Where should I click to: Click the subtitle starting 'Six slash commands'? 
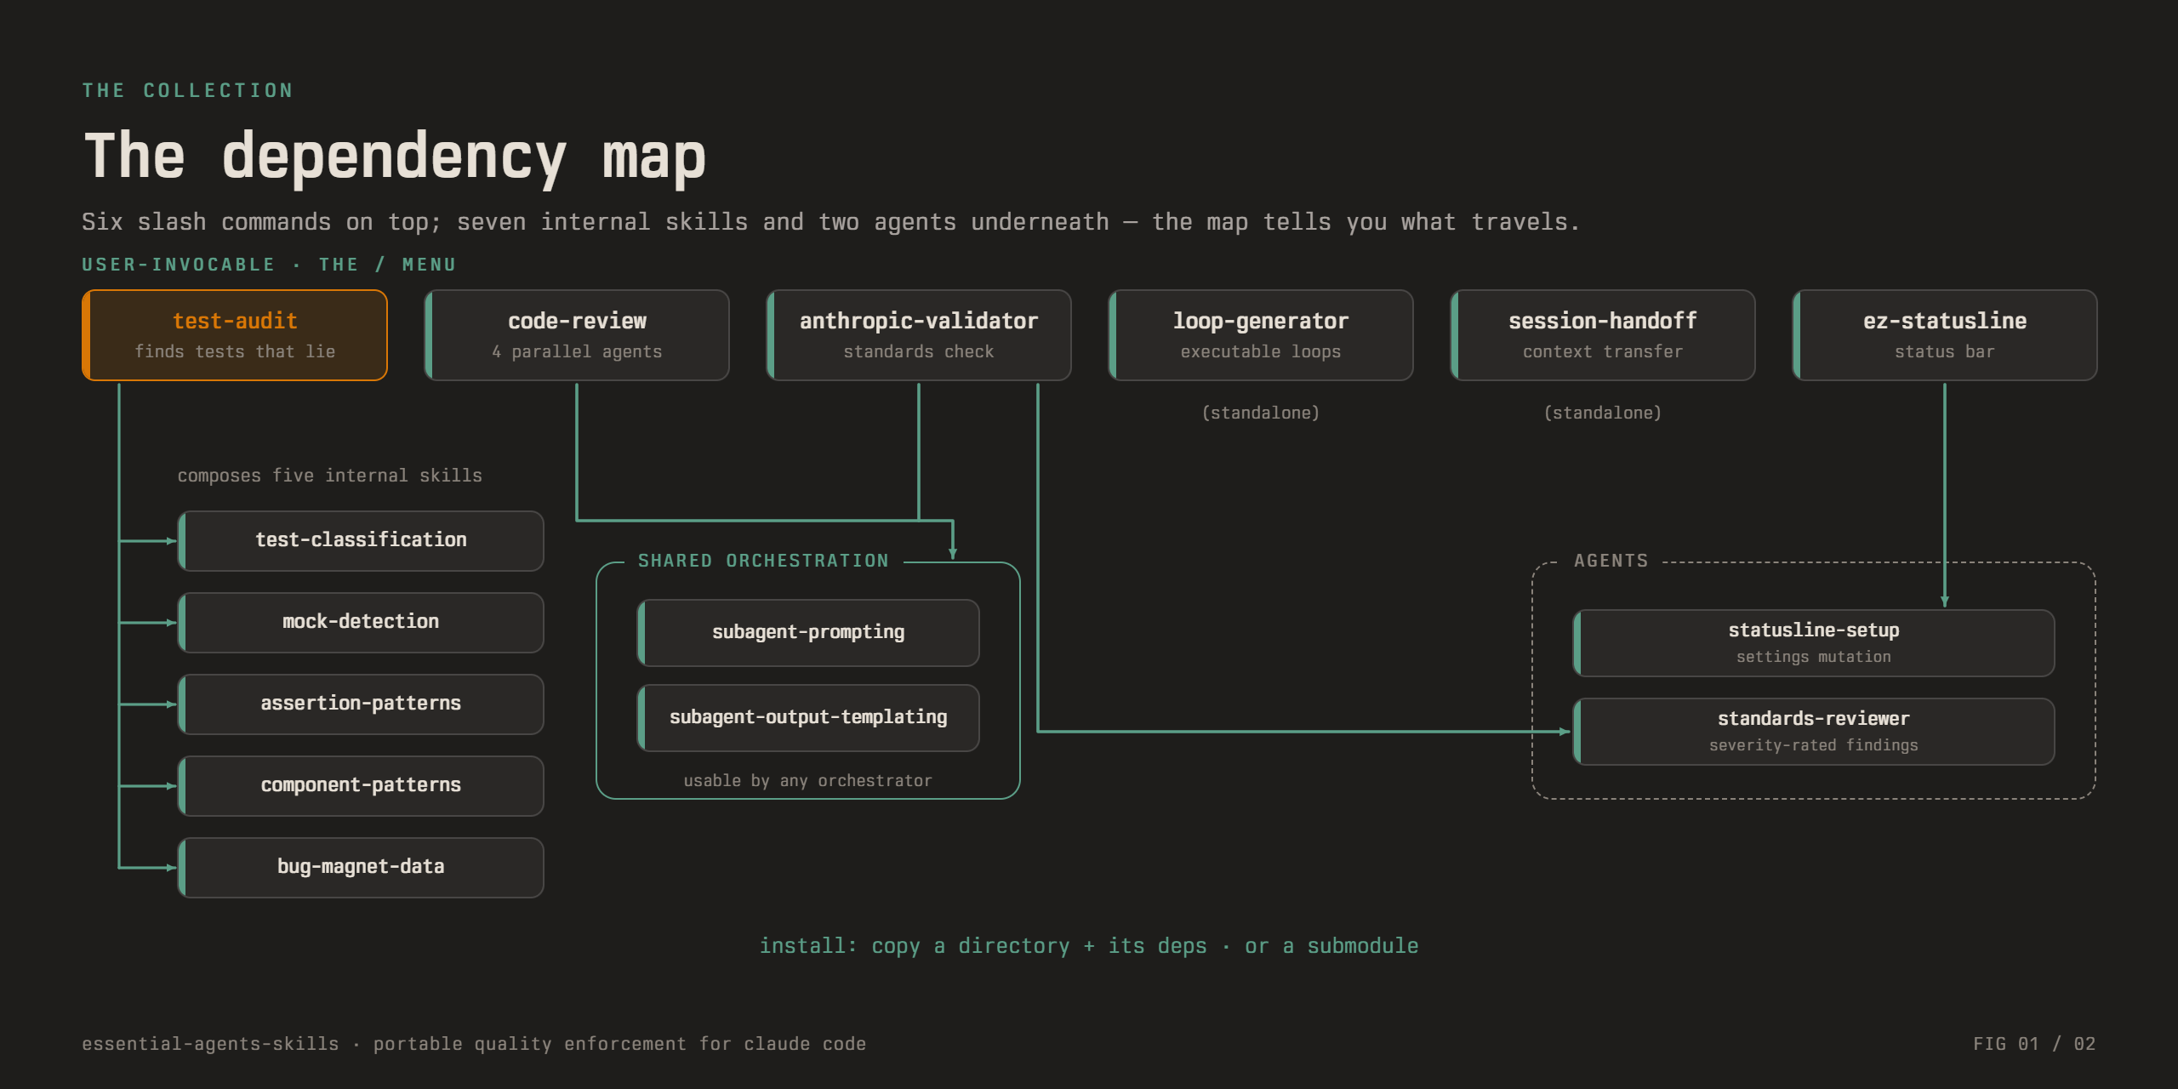(830, 222)
